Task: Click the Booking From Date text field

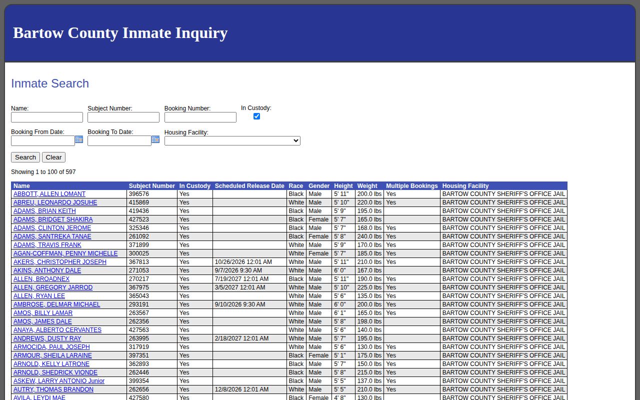Action: pyautogui.click(x=43, y=141)
